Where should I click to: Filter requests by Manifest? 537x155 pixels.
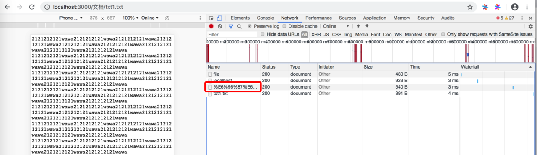click(x=414, y=34)
